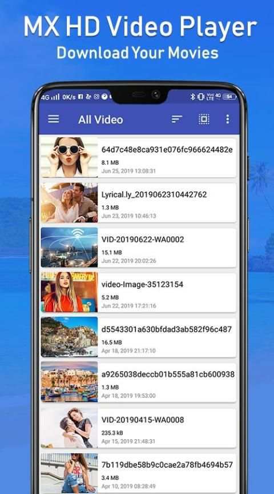Tap the vibrate mode status icon
This screenshot has height=494, width=274.
point(201,97)
